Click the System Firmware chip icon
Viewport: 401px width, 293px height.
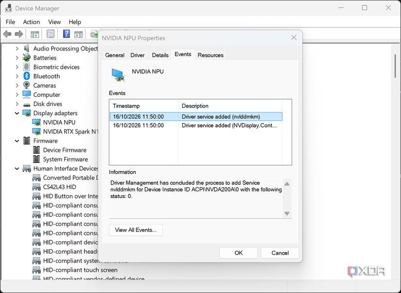[x=36, y=159]
